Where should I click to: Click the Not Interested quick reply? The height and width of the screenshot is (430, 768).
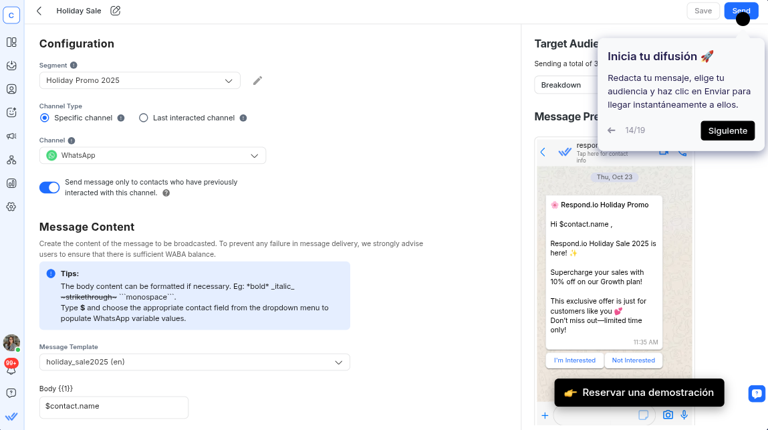[x=633, y=360]
